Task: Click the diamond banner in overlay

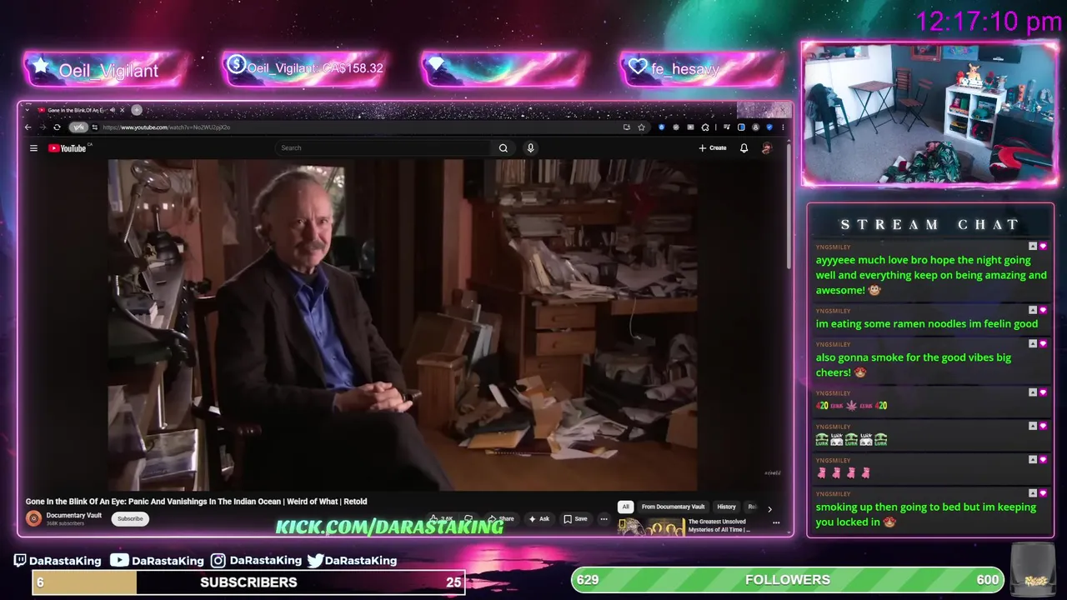Action: 503,68
